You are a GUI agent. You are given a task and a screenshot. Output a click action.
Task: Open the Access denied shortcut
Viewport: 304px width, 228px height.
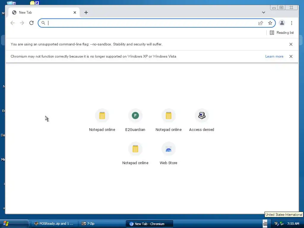tap(202, 121)
